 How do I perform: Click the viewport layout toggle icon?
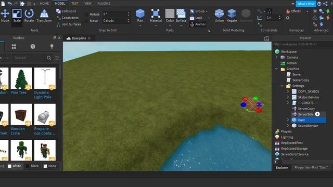266,38
